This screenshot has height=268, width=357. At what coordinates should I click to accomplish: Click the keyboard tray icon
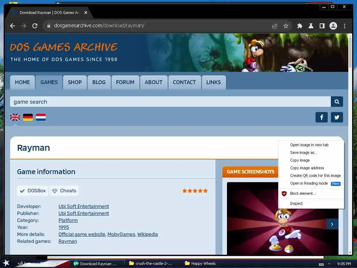[321, 265]
